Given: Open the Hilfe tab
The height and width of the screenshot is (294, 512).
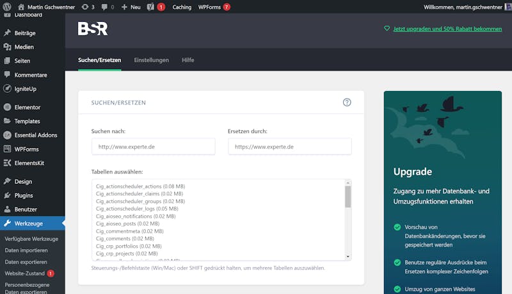Looking at the screenshot, I should point(188,60).
